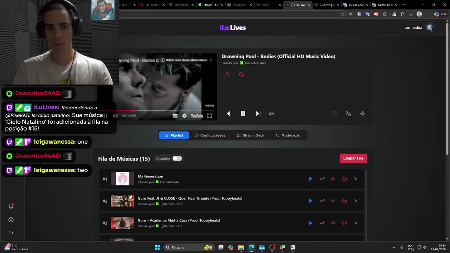Open File Explorer from taskbar
This screenshot has width=450, height=253.
pyautogui.click(x=241, y=247)
